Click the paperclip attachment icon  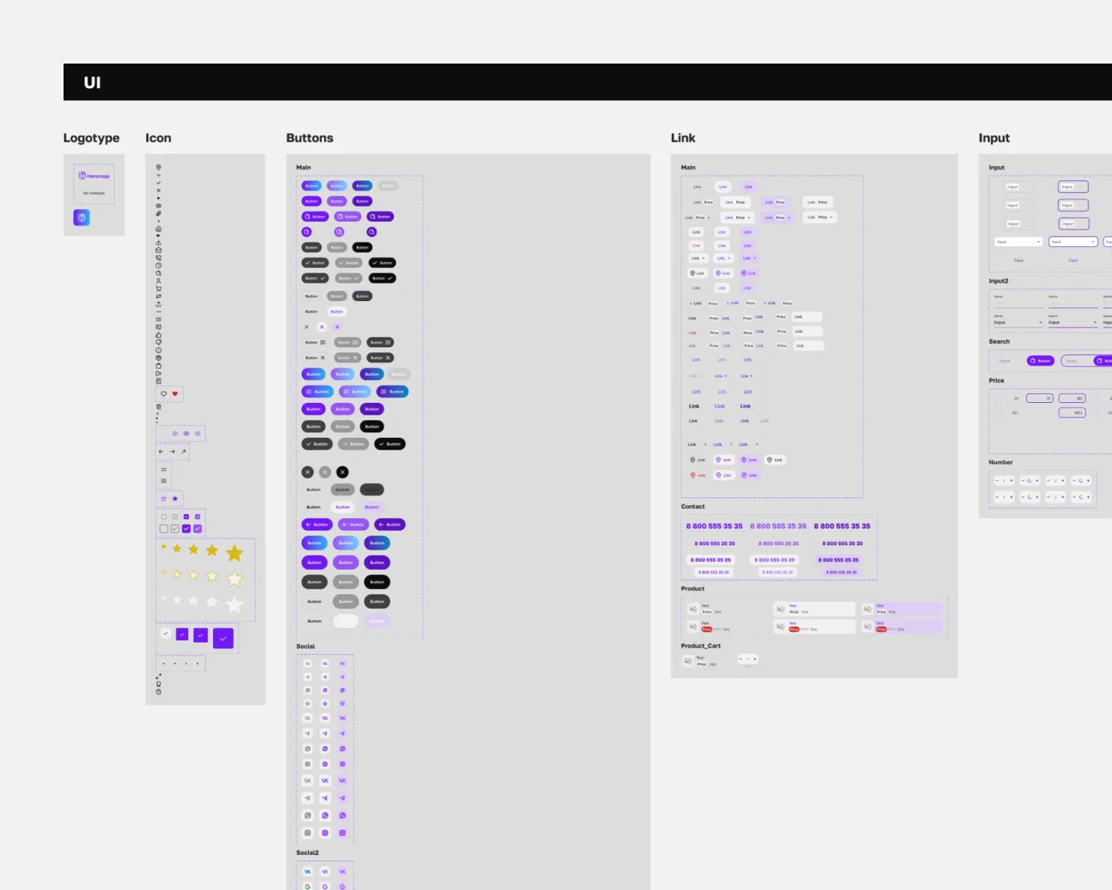click(x=159, y=214)
